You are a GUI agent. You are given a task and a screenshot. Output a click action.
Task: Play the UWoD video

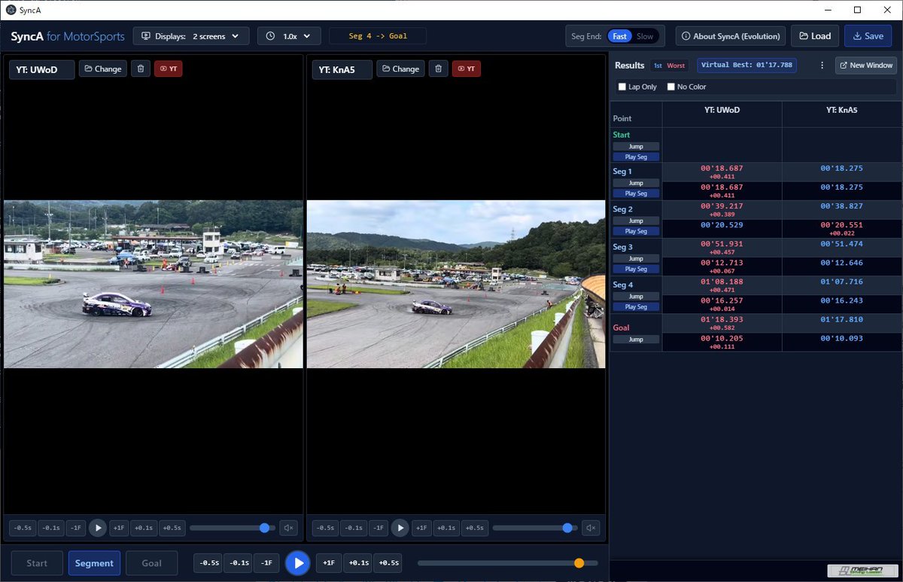(x=98, y=528)
